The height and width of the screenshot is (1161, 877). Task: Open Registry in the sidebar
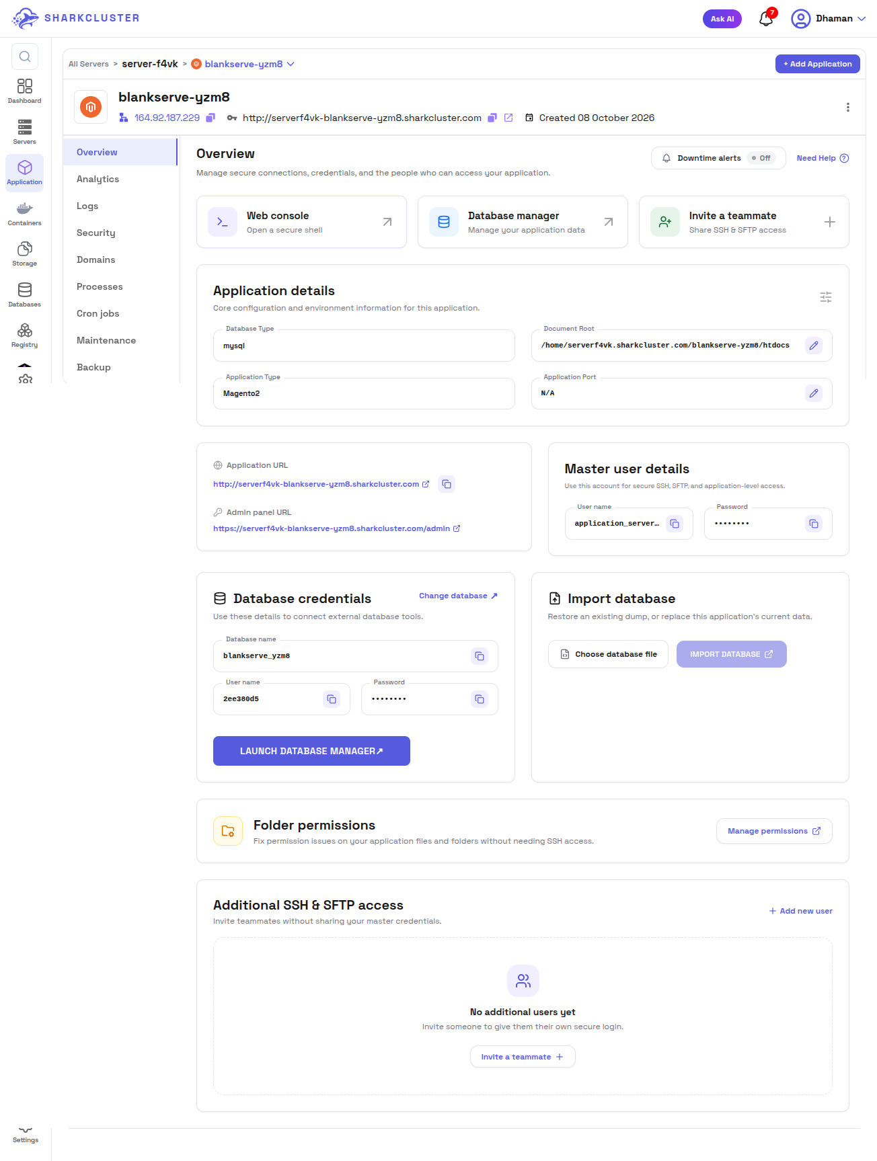pyautogui.click(x=25, y=335)
